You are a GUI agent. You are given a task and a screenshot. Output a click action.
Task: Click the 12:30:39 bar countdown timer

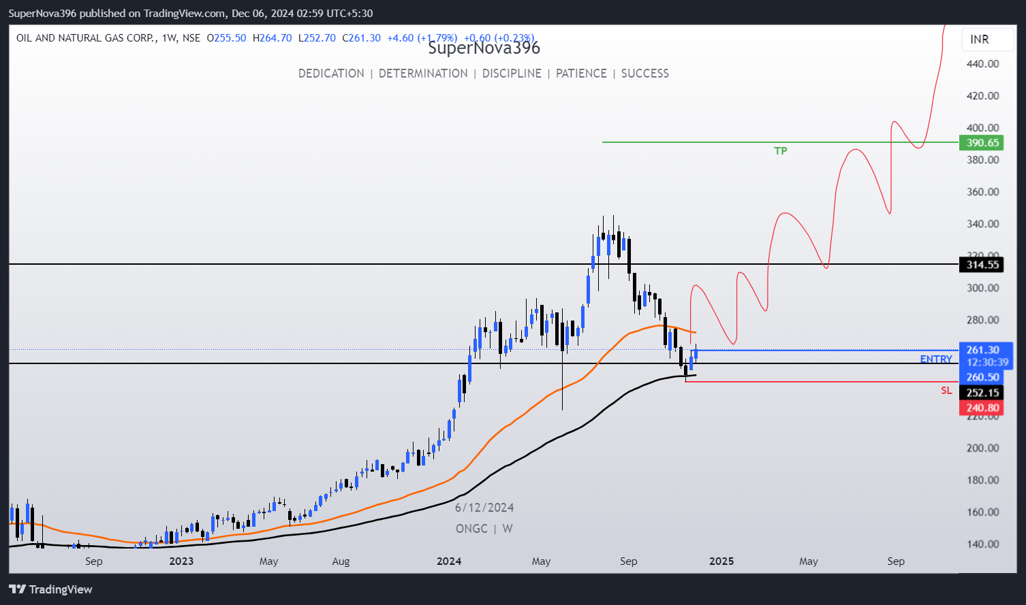(x=987, y=363)
